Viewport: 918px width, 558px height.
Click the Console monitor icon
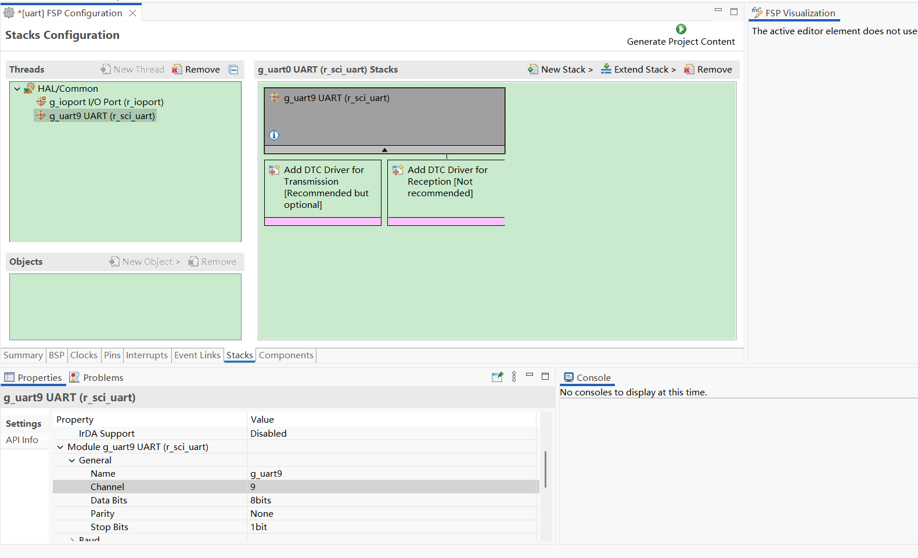(x=569, y=377)
